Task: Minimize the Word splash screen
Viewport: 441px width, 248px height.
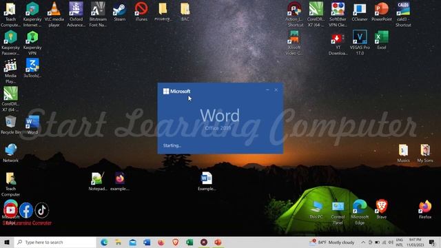Action: coord(267,90)
